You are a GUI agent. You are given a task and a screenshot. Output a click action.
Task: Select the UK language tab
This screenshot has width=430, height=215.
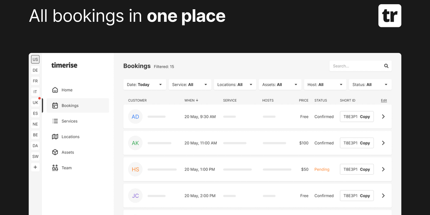click(x=35, y=102)
